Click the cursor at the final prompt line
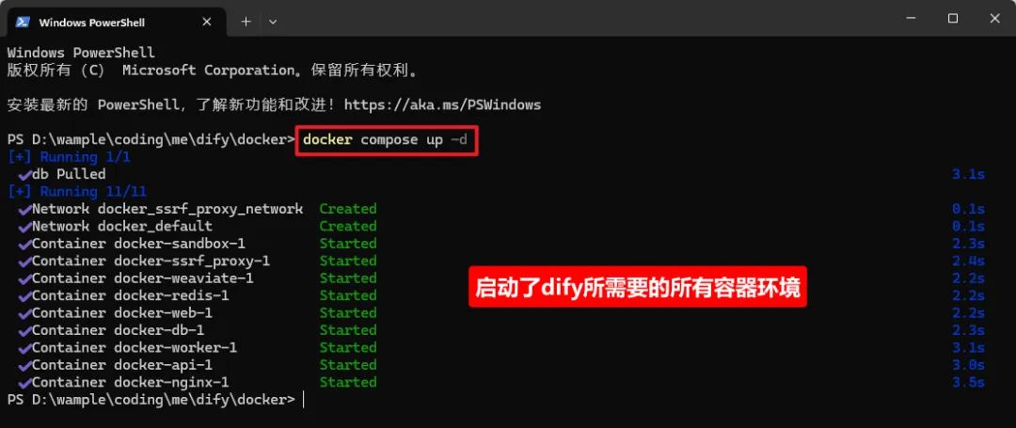 coord(303,400)
